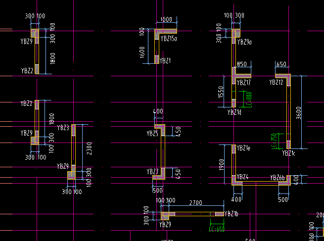Select the YBZ1e label text
This screenshot has height=241, width=324.
pyautogui.click(x=243, y=148)
